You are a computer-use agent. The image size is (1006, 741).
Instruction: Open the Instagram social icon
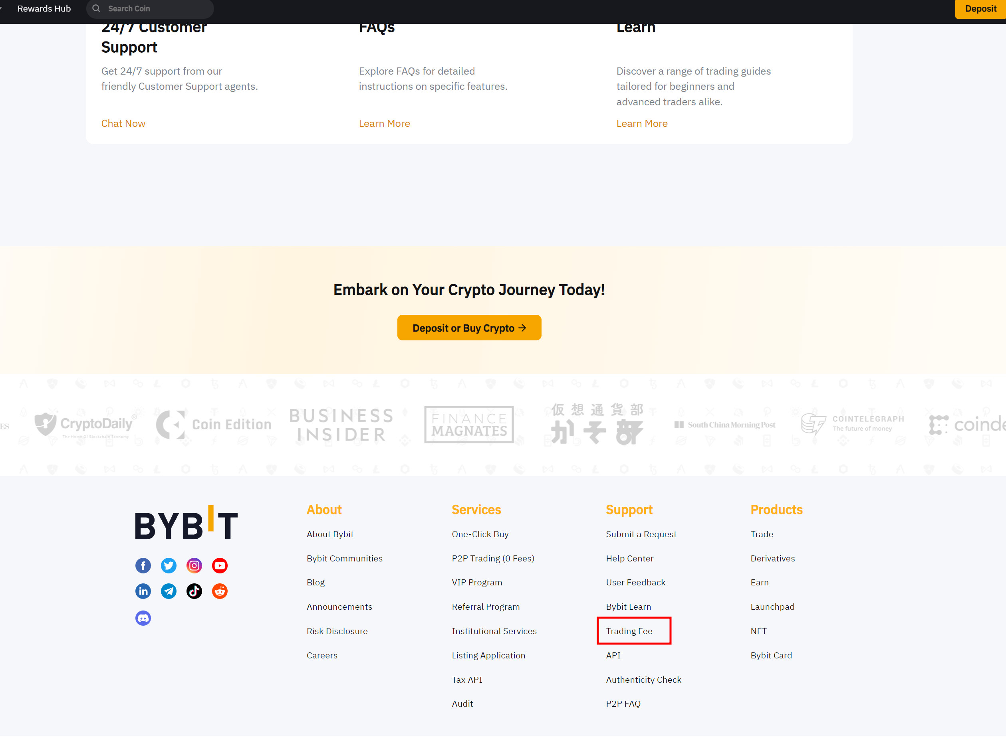coord(194,565)
